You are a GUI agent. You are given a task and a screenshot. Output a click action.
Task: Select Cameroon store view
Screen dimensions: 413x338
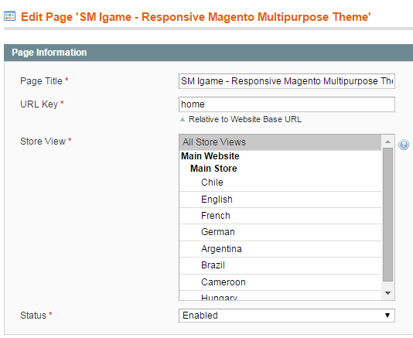[x=280, y=282]
